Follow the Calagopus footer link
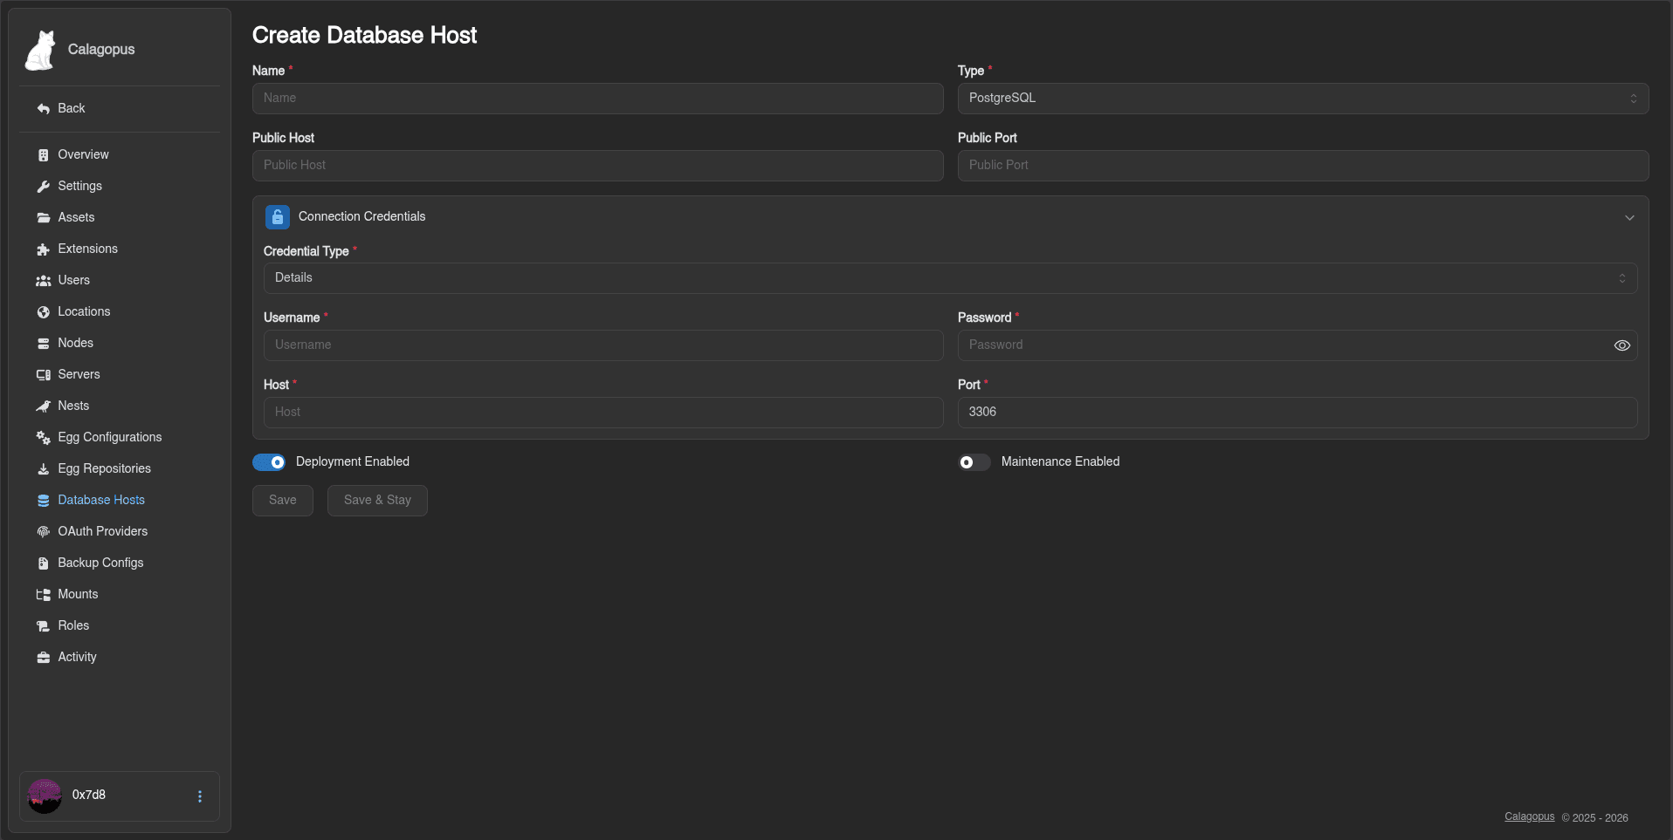The image size is (1673, 840). coord(1529,817)
